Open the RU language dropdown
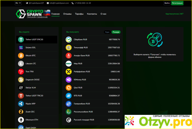This screenshot has width=192, height=129. 18,3
